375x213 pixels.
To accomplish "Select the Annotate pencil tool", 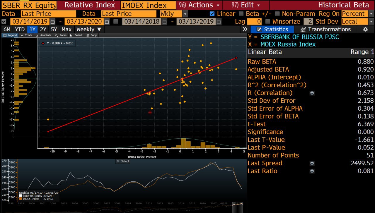I will (43, 35).
